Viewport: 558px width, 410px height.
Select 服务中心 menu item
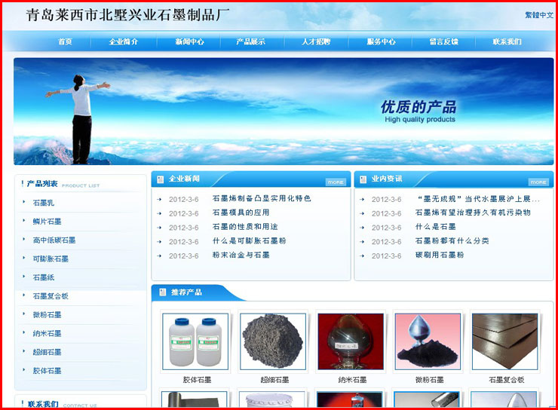coord(381,41)
